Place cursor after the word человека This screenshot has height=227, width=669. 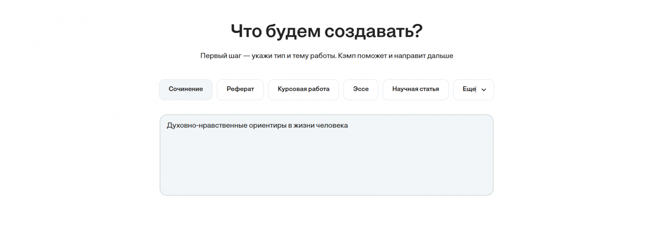pyautogui.click(x=348, y=126)
